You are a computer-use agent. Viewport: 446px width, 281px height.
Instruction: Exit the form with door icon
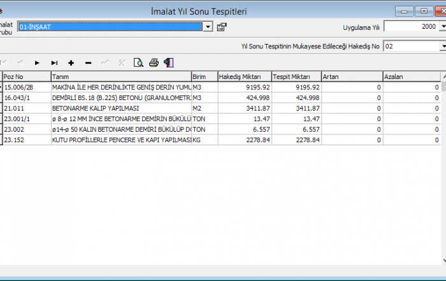pyautogui.click(x=168, y=62)
